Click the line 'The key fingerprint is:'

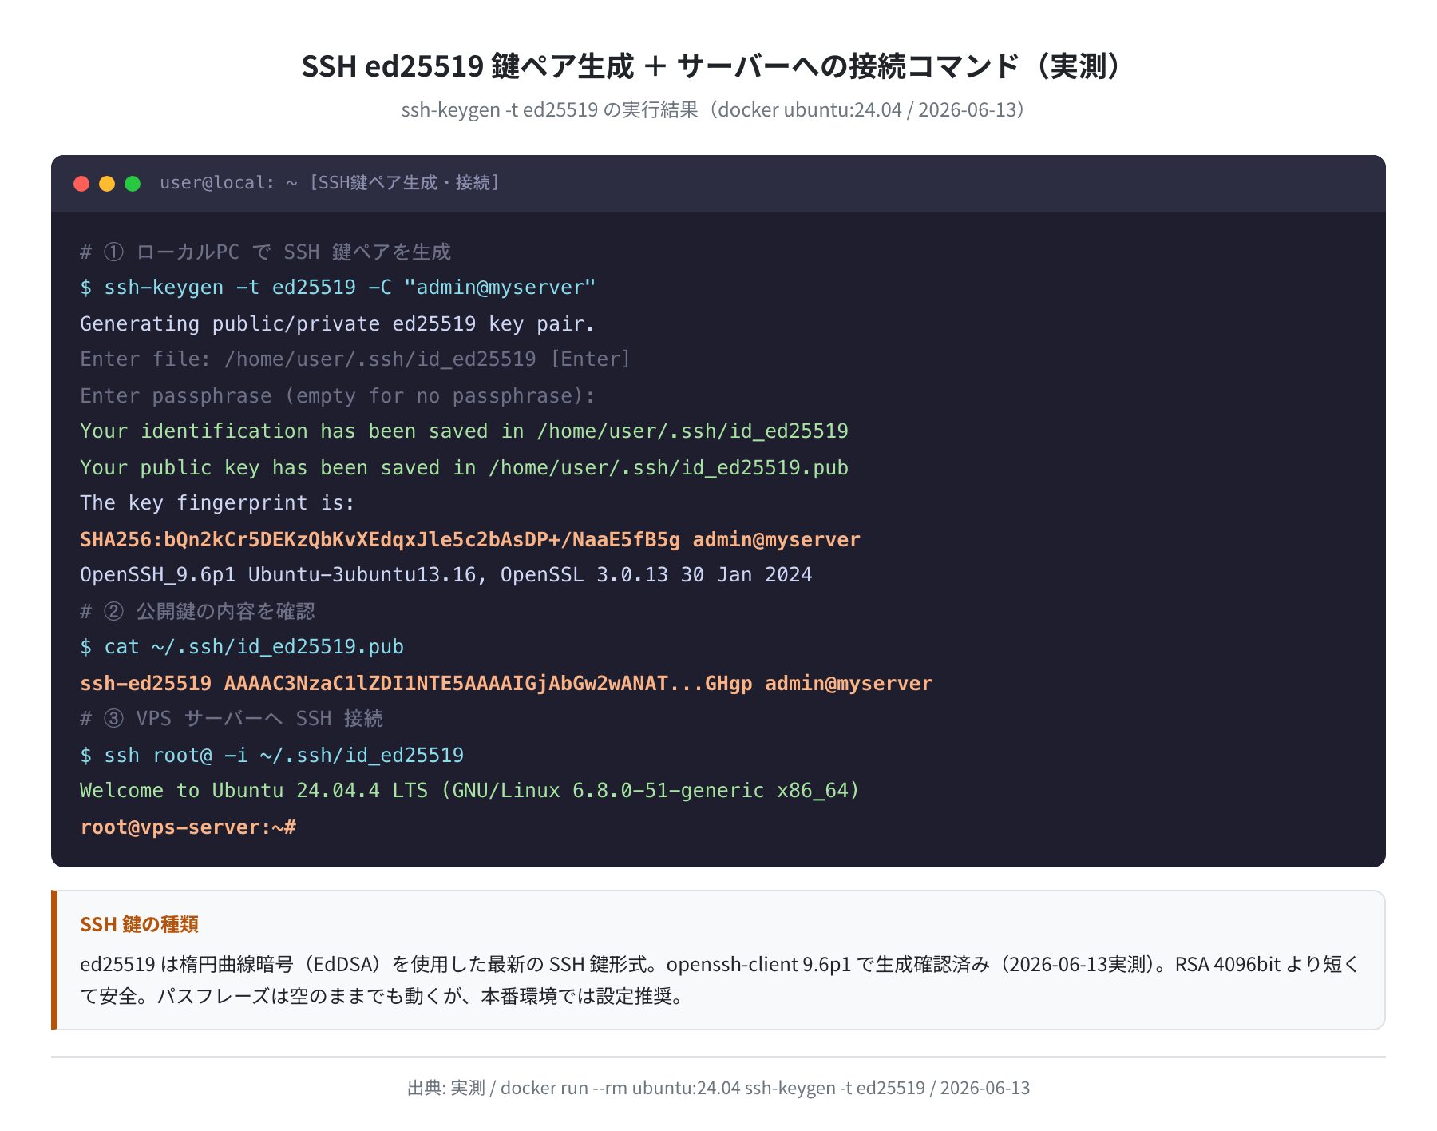point(217,503)
